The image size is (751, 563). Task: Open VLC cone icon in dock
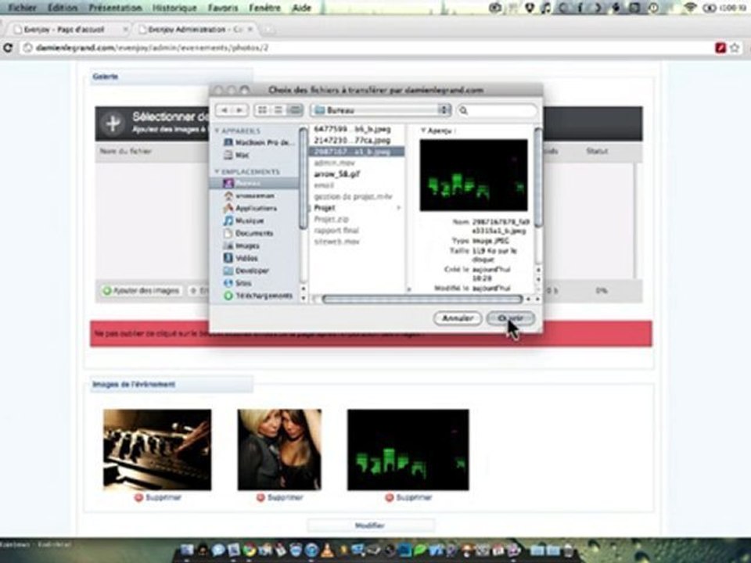pyautogui.click(x=327, y=550)
